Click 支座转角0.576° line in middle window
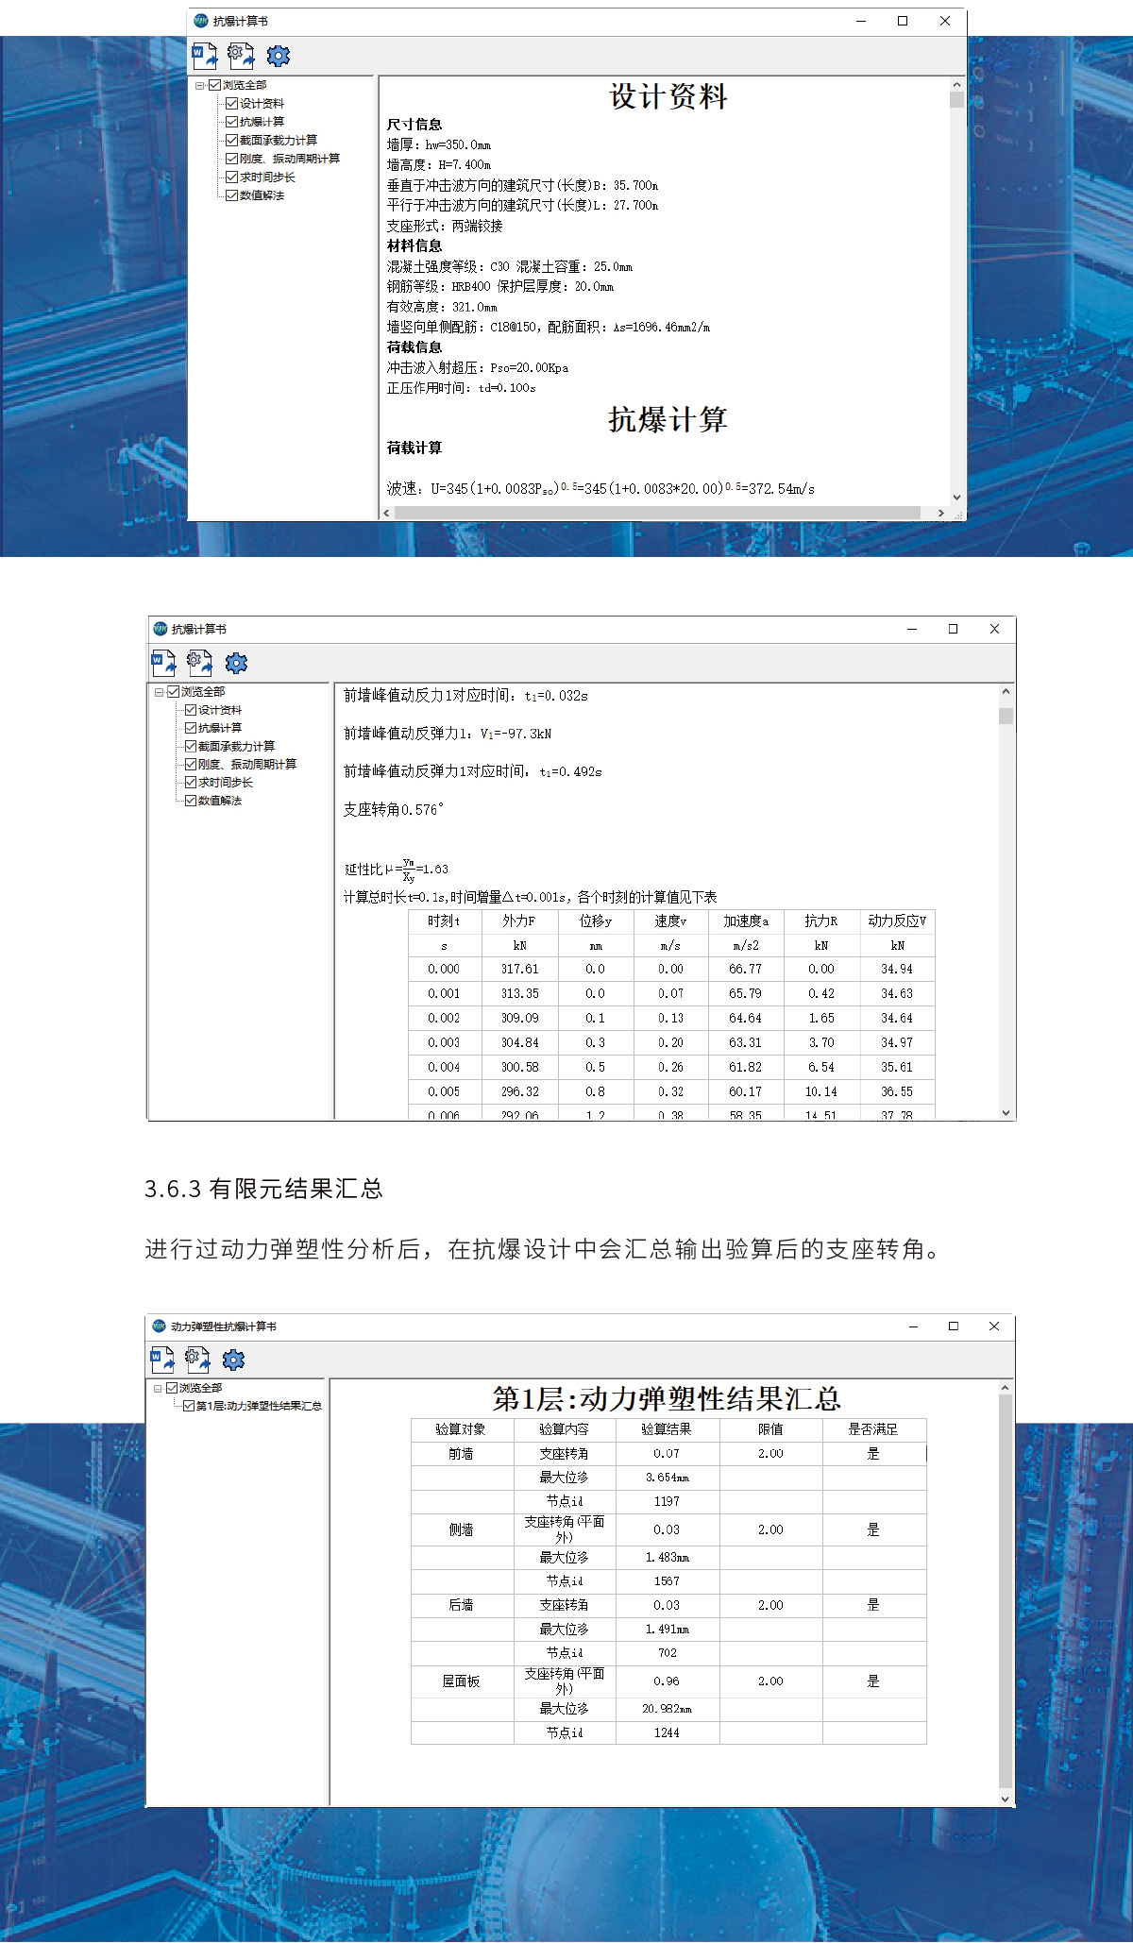This screenshot has height=1943, width=1133. pyautogui.click(x=393, y=809)
